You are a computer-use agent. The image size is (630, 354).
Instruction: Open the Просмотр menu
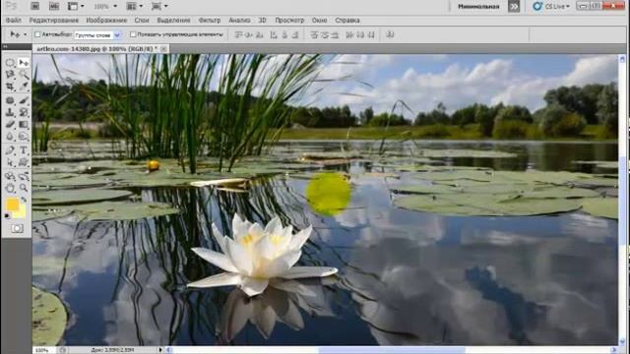[289, 20]
